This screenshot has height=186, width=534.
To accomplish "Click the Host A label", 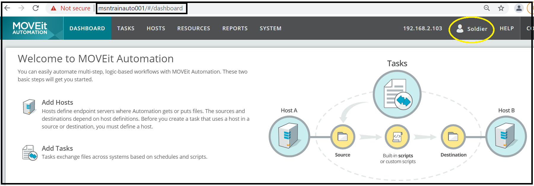I will [289, 110].
